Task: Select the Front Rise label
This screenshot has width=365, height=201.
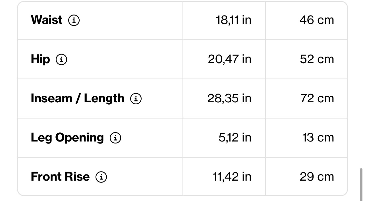Action: (60, 177)
